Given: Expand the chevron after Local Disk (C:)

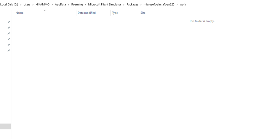Looking at the screenshot, I should [x=21, y=4].
